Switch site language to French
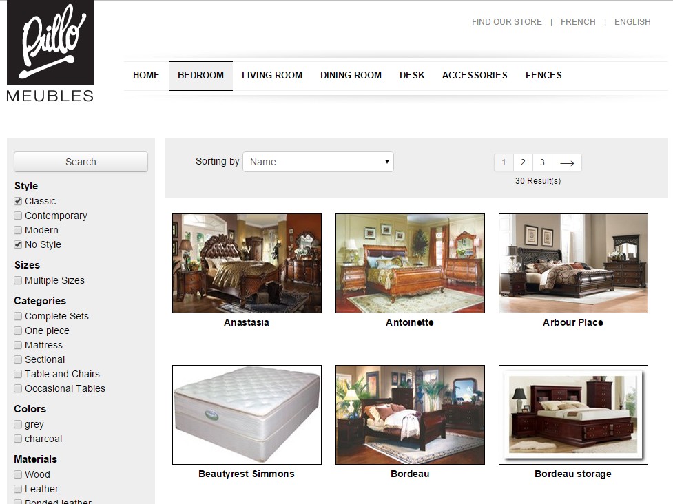This screenshot has width=673, height=504. [x=578, y=22]
